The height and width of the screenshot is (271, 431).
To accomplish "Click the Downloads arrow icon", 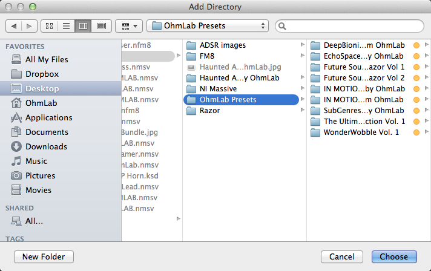I will pyautogui.click(x=16, y=146).
